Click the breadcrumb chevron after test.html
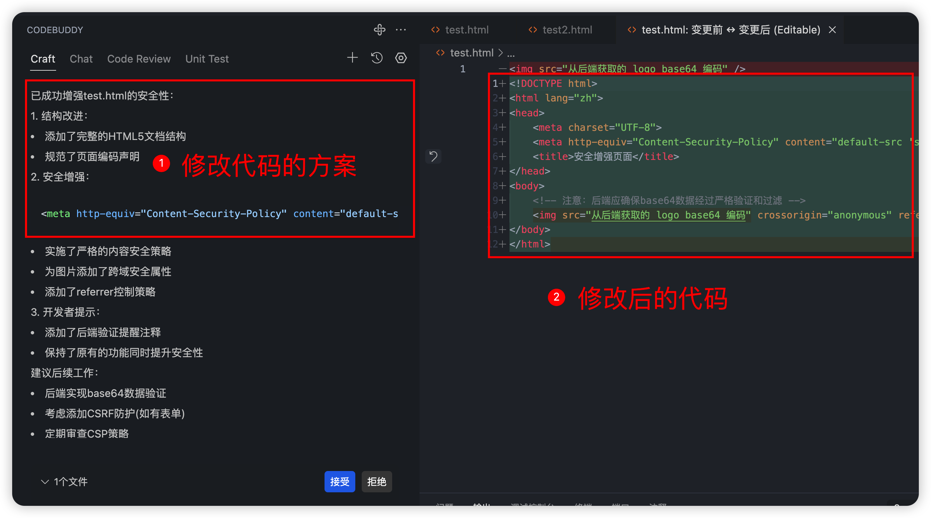Image resolution: width=931 pixels, height=518 pixels. pyautogui.click(x=501, y=53)
